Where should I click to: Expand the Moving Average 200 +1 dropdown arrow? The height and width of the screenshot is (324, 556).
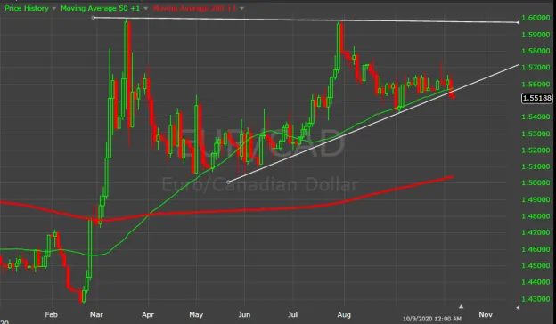(241, 9)
